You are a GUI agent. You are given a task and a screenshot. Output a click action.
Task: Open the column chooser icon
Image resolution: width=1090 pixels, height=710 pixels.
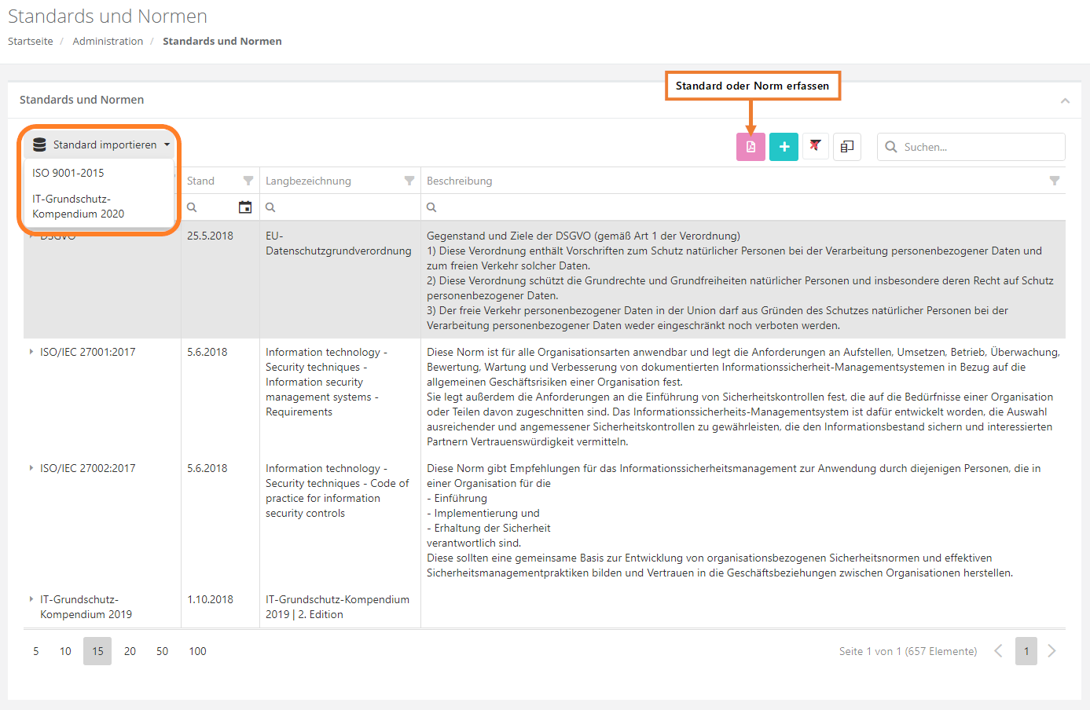click(847, 147)
